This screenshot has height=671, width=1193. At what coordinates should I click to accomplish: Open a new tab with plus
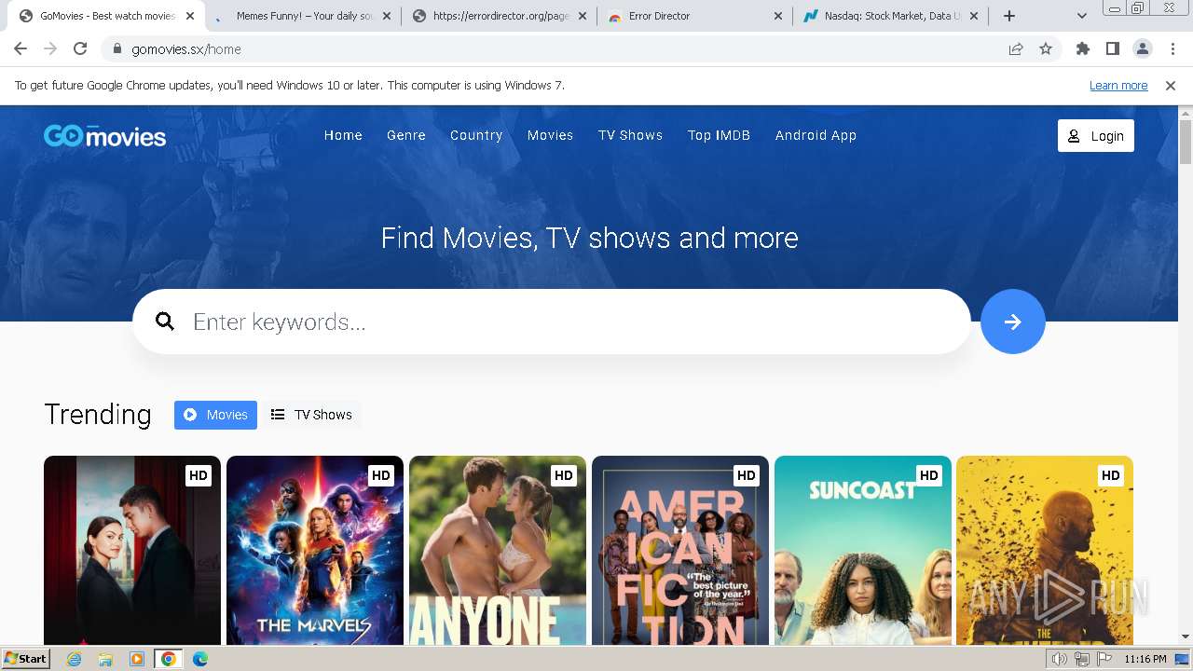[1009, 16]
